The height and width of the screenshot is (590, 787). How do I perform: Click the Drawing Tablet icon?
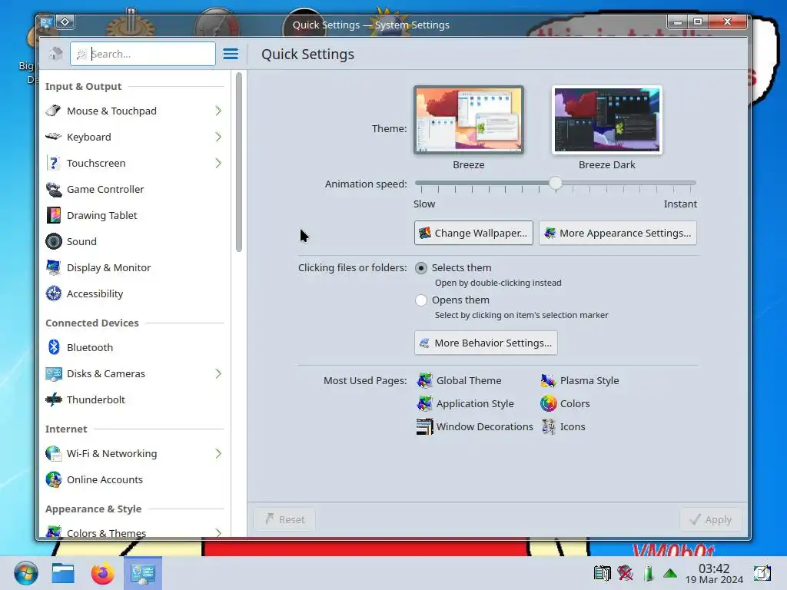pyautogui.click(x=53, y=215)
